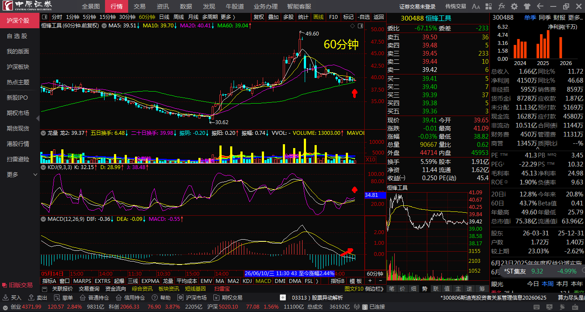585x312 pixels.
Task: Open the 交易 top menu tab
Action: click(139, 6)
